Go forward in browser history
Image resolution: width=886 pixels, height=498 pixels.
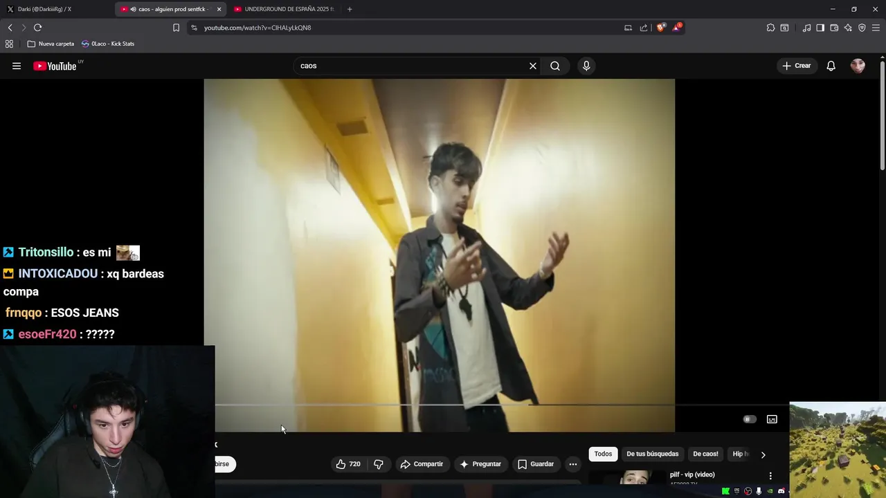pyautogui.click(x=23, y=28)
